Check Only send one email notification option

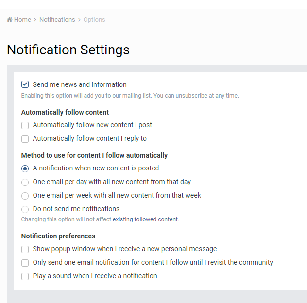(x=25, y=263)
